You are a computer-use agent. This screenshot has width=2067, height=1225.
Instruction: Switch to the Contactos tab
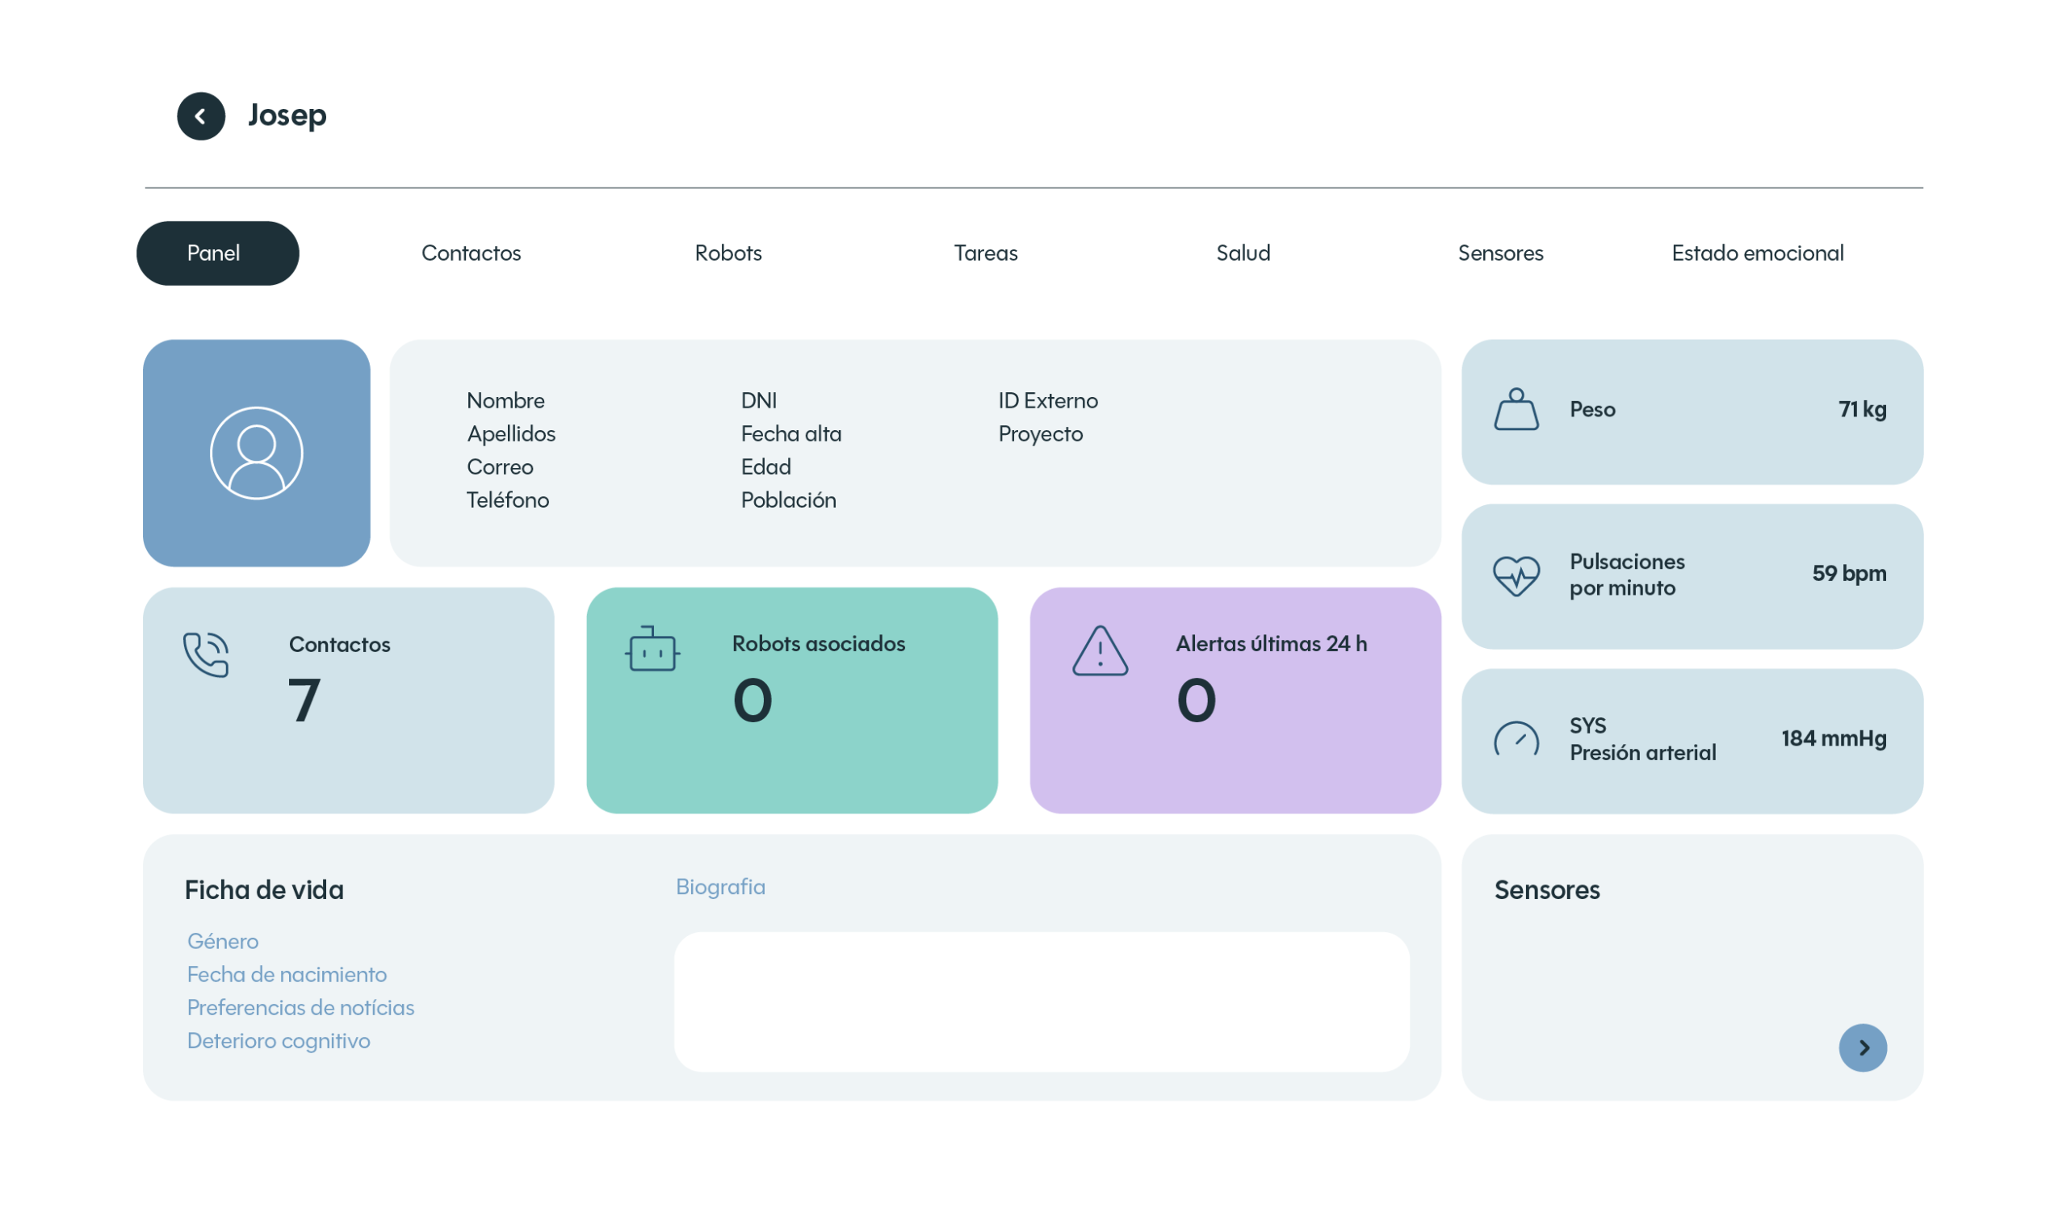click(x=471, y=253)
